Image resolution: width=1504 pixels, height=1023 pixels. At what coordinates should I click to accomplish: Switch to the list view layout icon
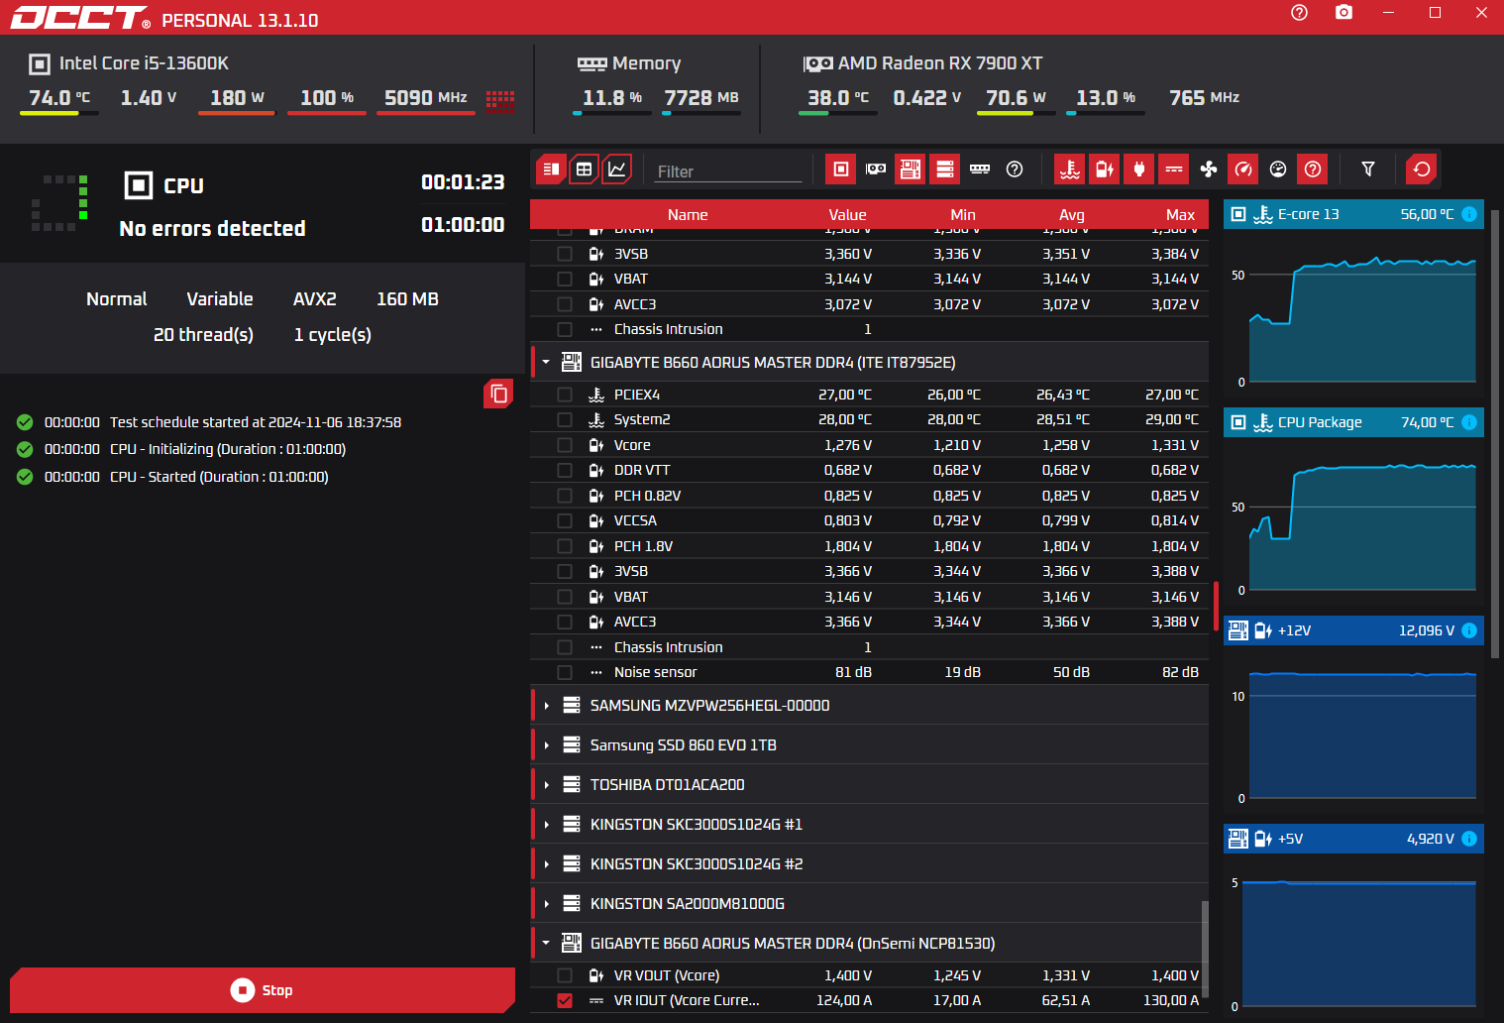tap(551, 170)
